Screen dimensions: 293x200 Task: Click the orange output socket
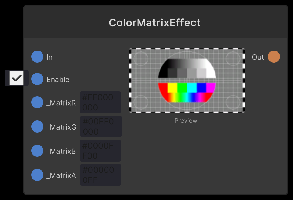click(274, 57)
